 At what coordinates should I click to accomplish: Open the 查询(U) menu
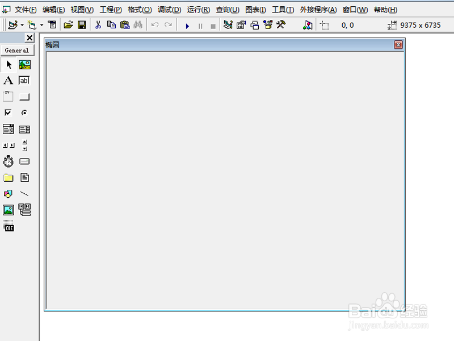pyautogui.click(x=228, y=10)
